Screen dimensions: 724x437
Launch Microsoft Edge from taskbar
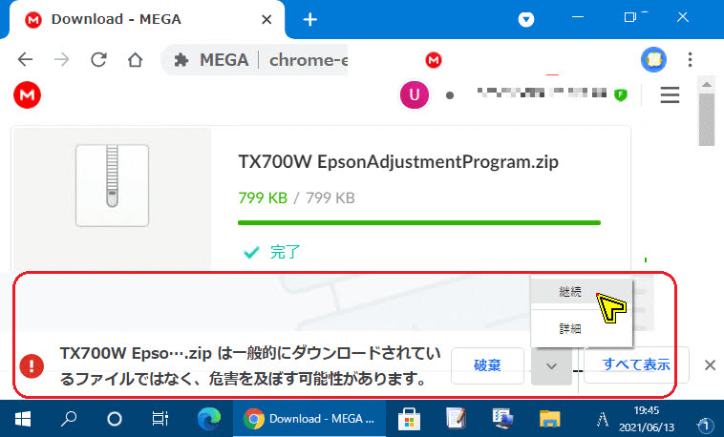(209, 419)
